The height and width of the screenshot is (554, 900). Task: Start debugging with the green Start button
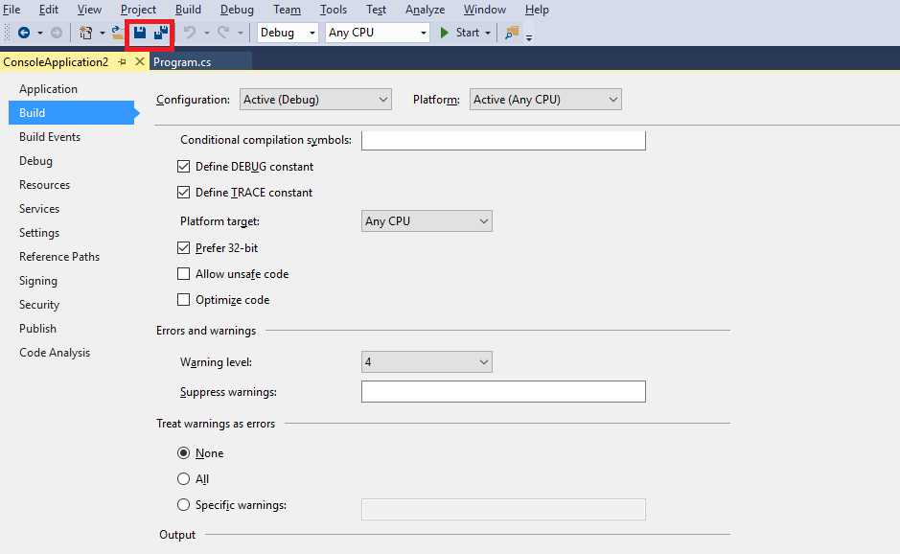(459, 33)
